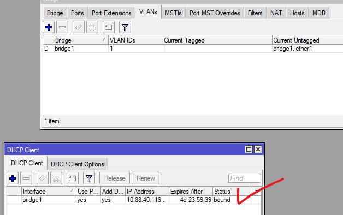Viewport: 343px width, 215px height.
Task: Enable selected VLAN entry with checkmark icon
Action: (x=79, y=27)
